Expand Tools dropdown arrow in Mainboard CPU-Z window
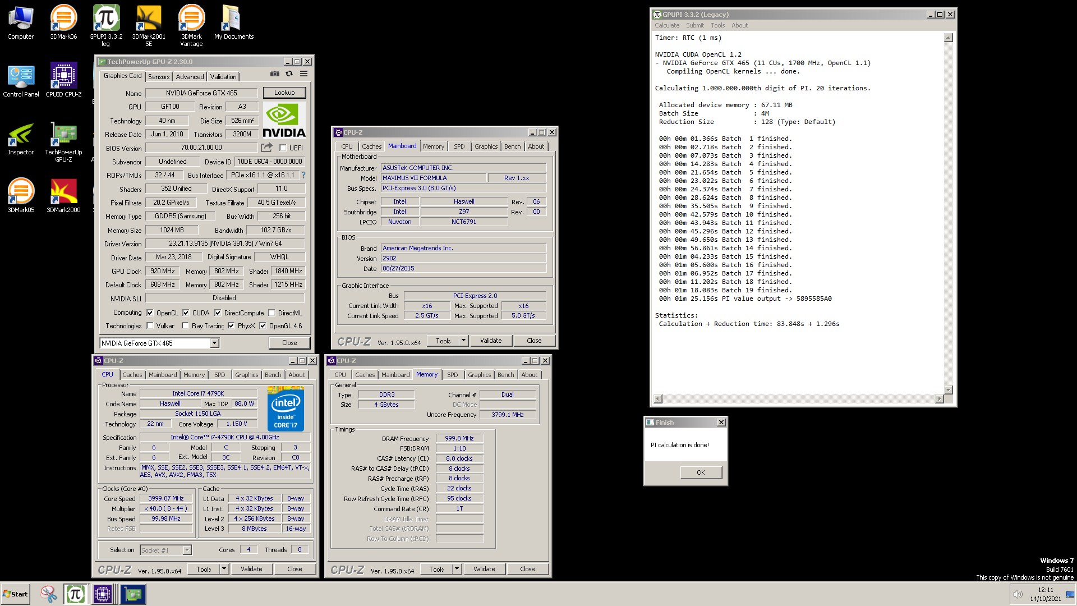 pyautogui.click(x=463, y=341)
